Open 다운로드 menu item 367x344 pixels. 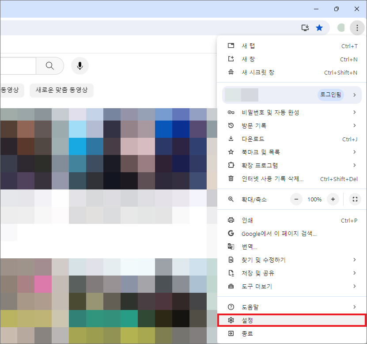point(292,139)
